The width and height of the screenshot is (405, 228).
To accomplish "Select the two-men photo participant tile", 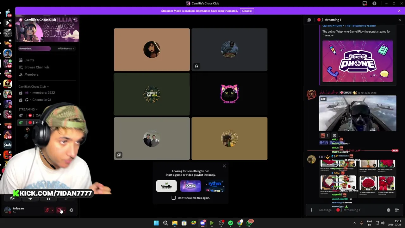I will click(152, 139).
